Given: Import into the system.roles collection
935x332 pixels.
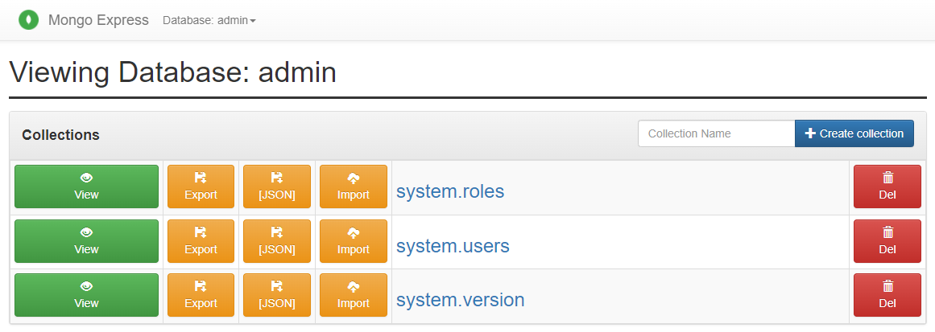Looking at the screenshot, I should pyautogui.click(x=354, y=186).
